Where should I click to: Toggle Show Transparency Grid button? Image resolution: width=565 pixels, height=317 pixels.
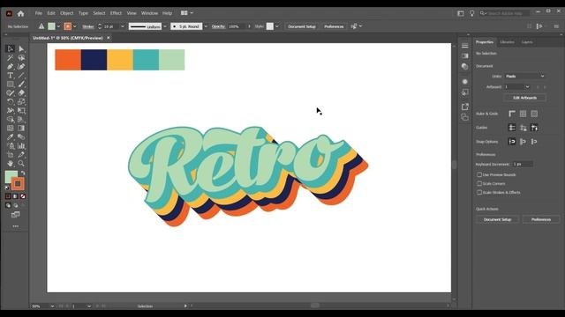coord(534,114)
